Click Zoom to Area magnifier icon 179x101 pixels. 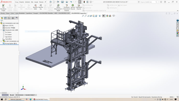(85, 16)
